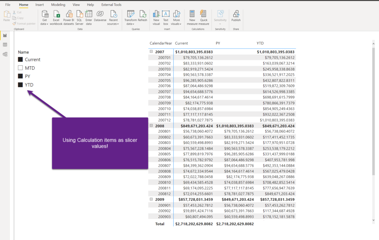379x240 pixels.
Task: Switch to Model view in left sidebar
Action: click(x=5, y=54)
